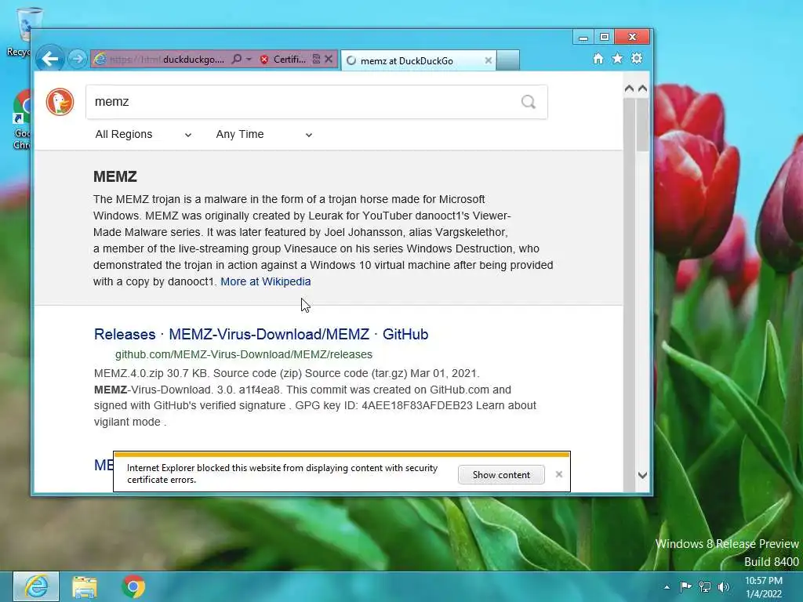Open Favorites with the star icon
The height and width of the screenshot is (602, 803).
[618, 58]
